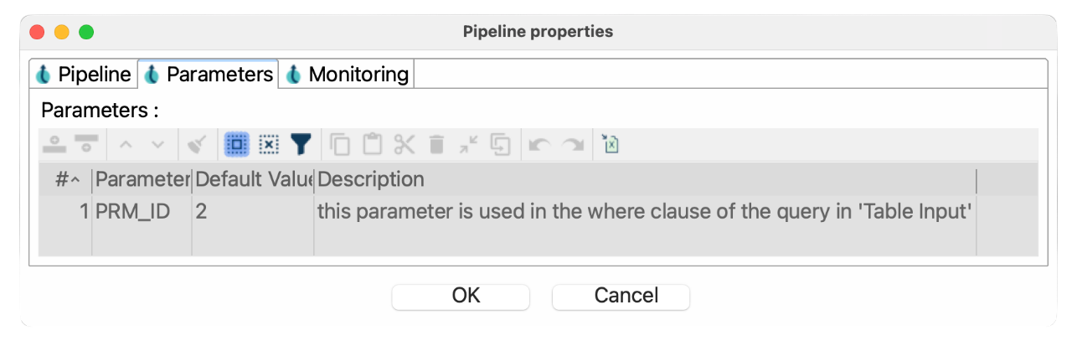
Task: Click the copy selected rows icon
Action: (340, 145)
